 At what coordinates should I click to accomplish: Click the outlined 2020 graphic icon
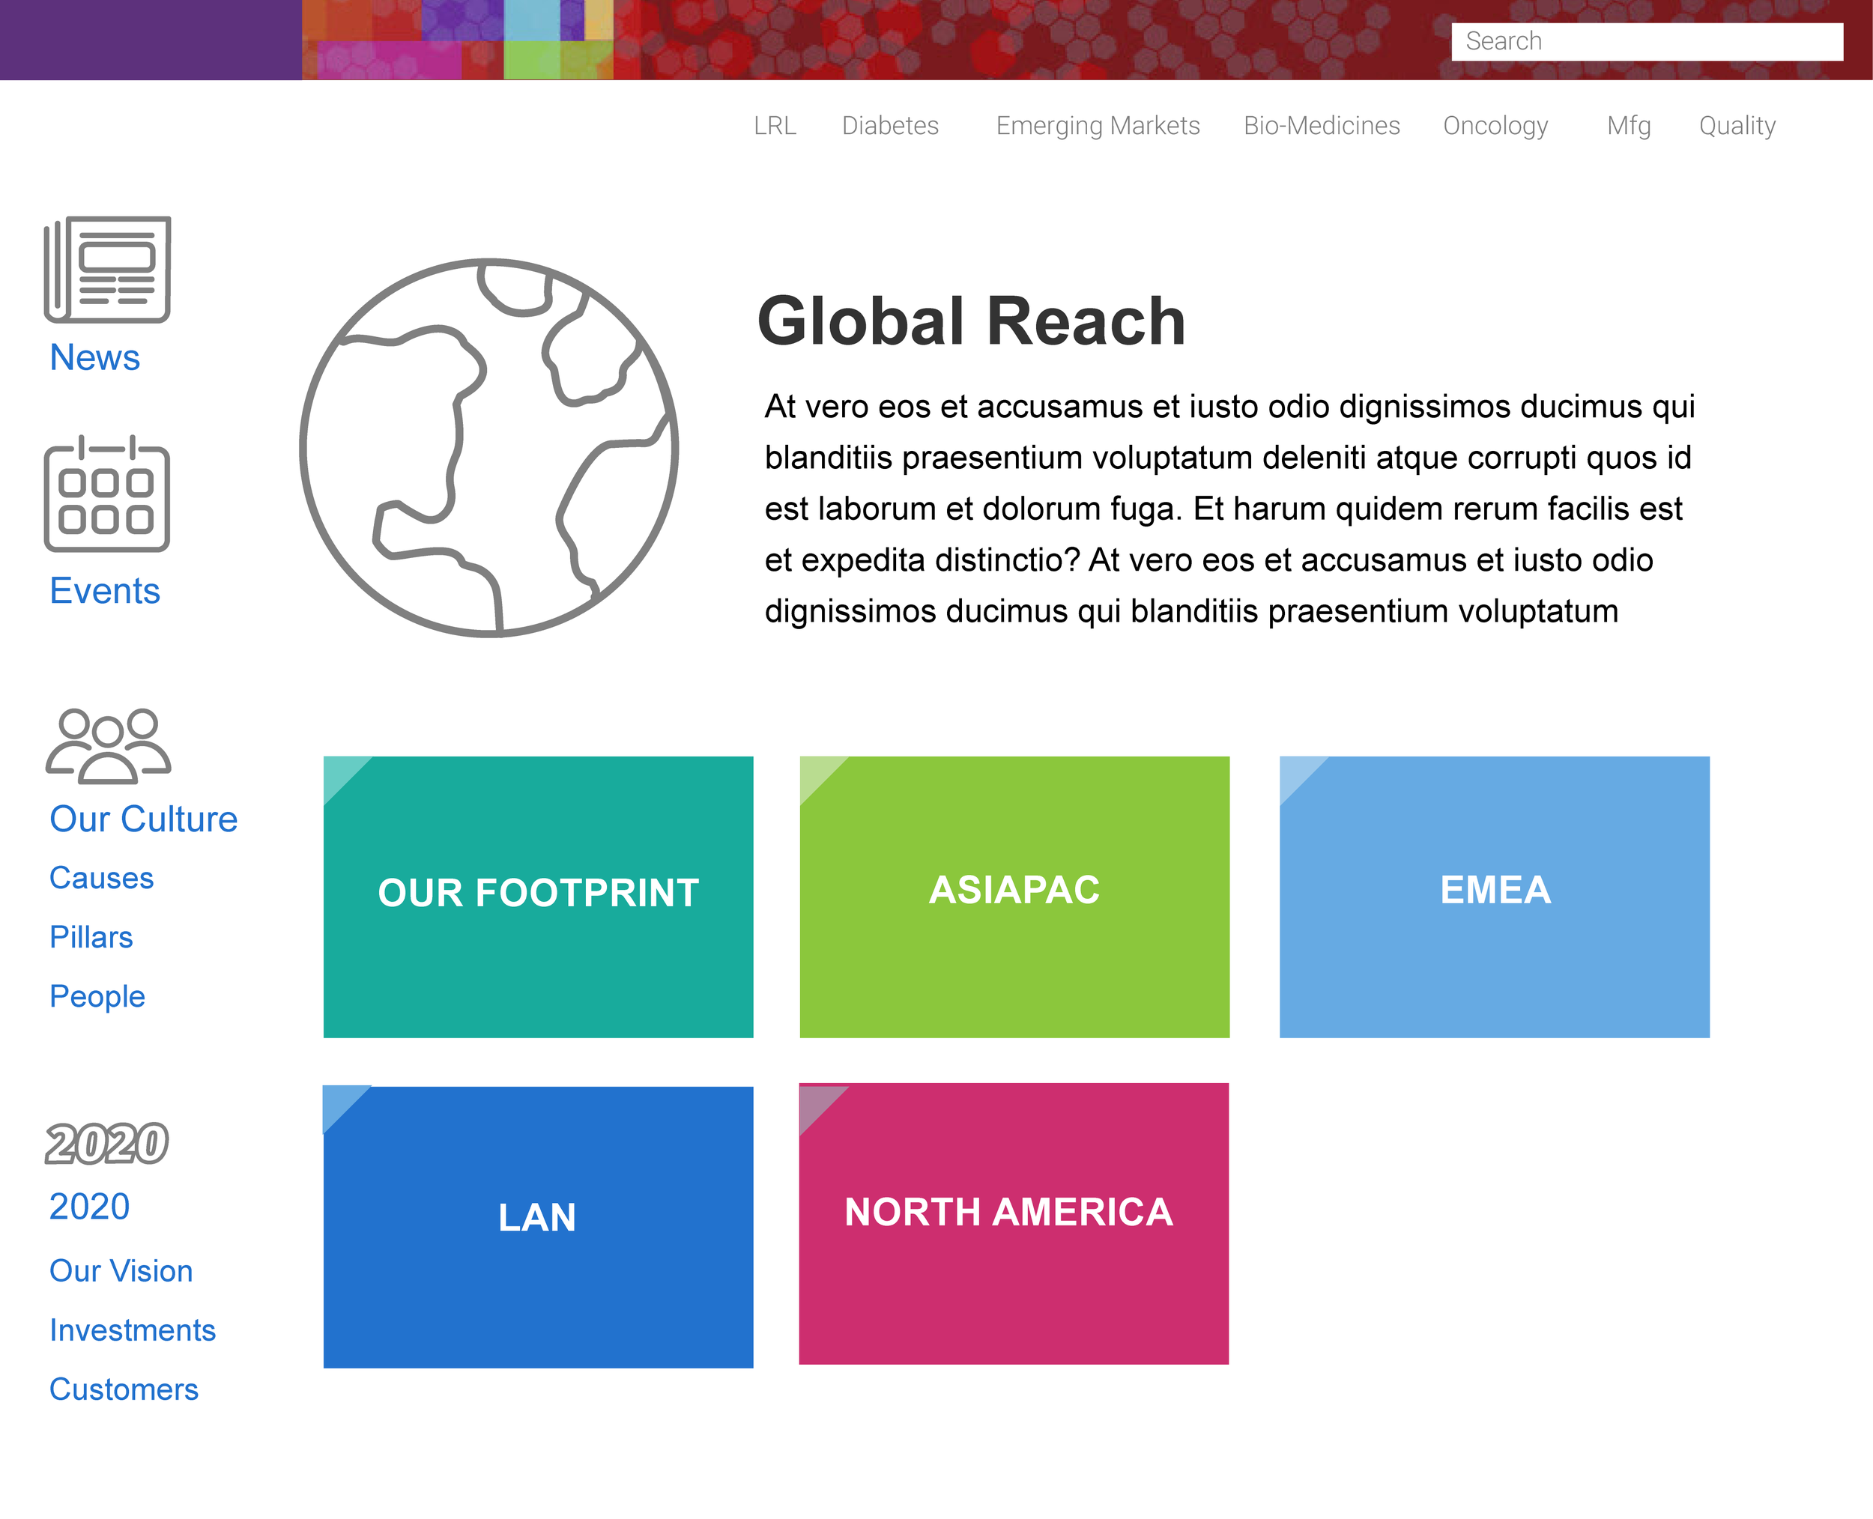pyautogui.click(x=107, y=1144)
